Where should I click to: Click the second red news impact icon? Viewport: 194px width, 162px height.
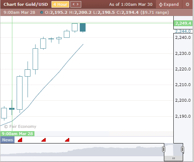[x=44, y=140]
